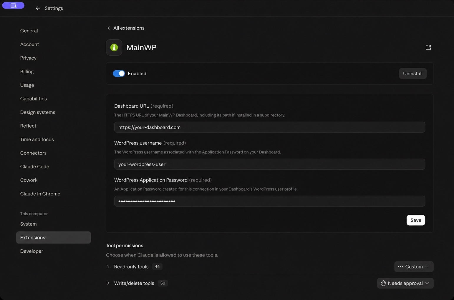Click the WordPress username field
The width and height of the screenshot is (454, 300).
(270, 164)
